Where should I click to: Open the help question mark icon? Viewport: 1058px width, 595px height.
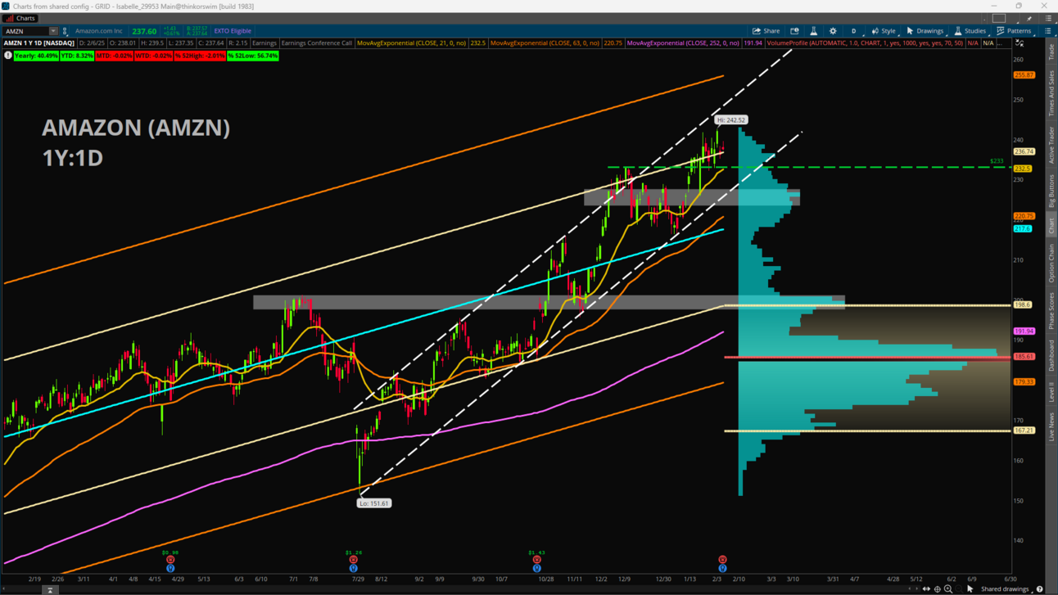1039,589
